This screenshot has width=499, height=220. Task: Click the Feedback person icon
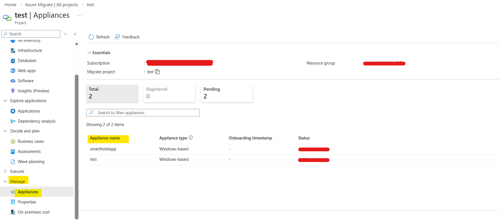click(x=117, y=37)
